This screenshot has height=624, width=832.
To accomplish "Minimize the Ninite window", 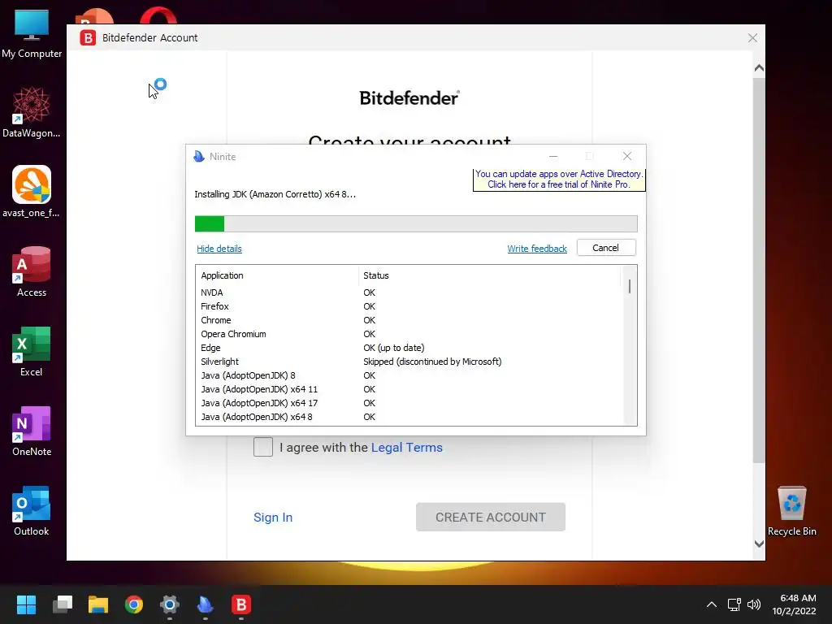I will pos(552,156).
